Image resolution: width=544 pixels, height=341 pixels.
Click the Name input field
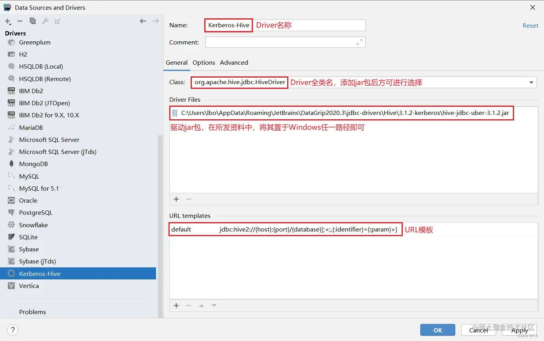coord(285,25)
